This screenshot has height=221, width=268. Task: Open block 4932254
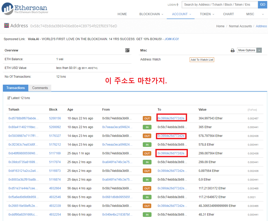pos(55,215)
